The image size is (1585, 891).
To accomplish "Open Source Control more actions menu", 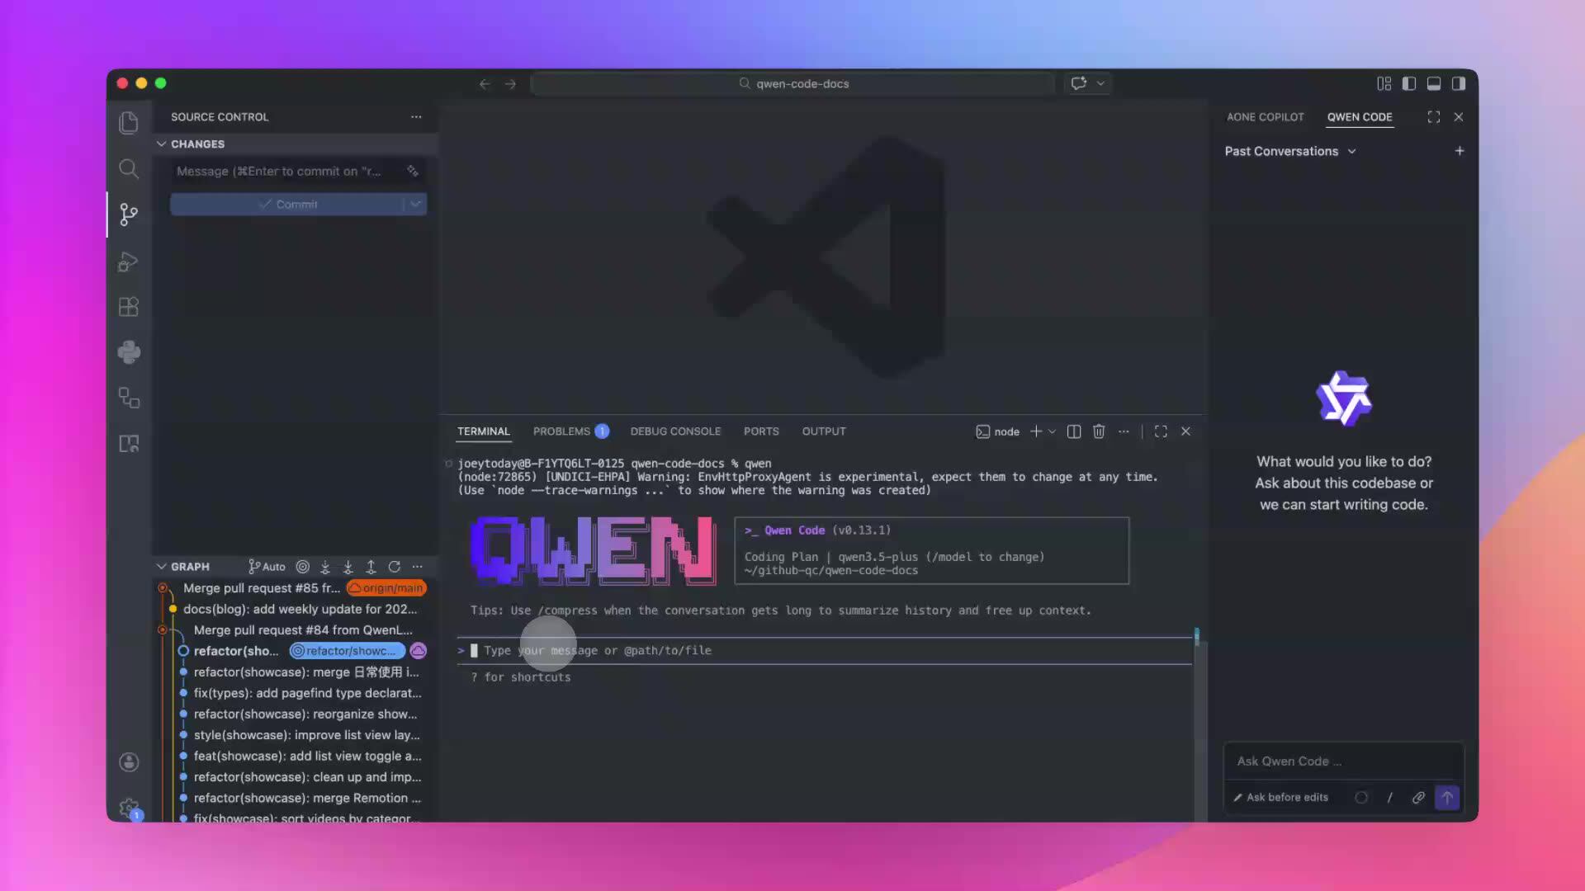I will (x=416, y=117).
